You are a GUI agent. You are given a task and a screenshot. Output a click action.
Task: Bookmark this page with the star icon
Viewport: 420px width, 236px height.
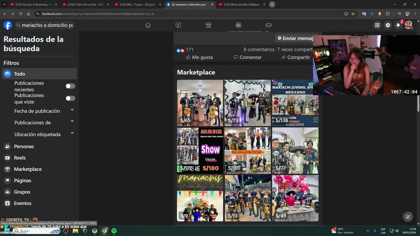pos(353,14)
